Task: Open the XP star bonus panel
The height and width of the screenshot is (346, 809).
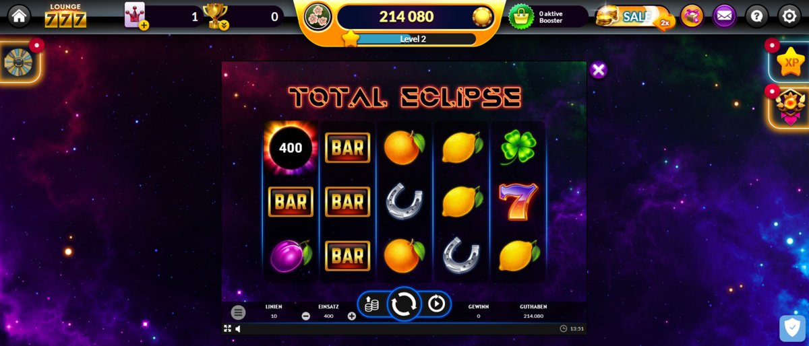Action: [790, 62]
